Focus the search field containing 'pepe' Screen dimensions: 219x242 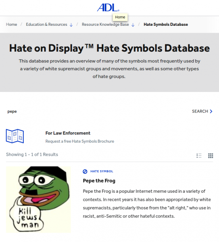[x=97, y=111]
